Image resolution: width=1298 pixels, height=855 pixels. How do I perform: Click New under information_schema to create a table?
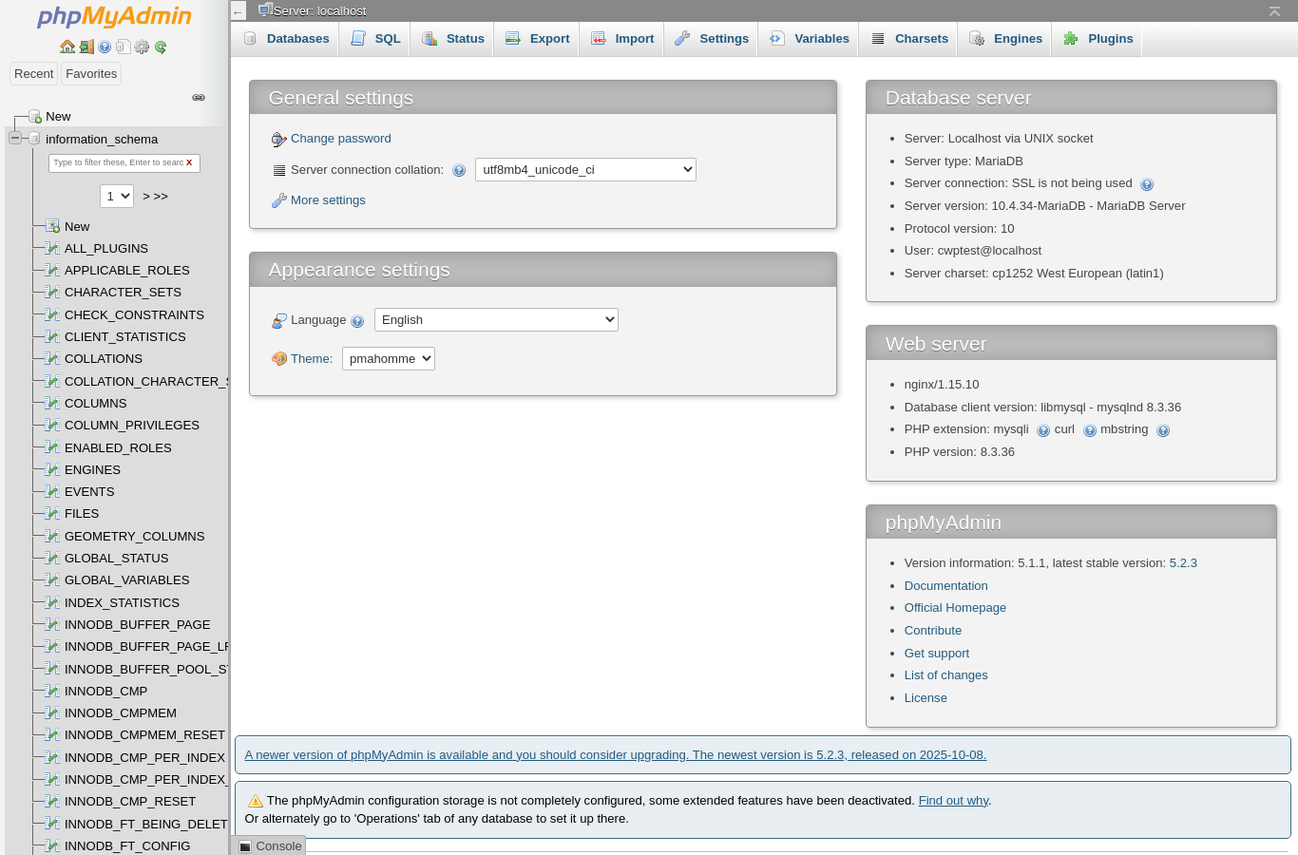[x=77, y=226]
